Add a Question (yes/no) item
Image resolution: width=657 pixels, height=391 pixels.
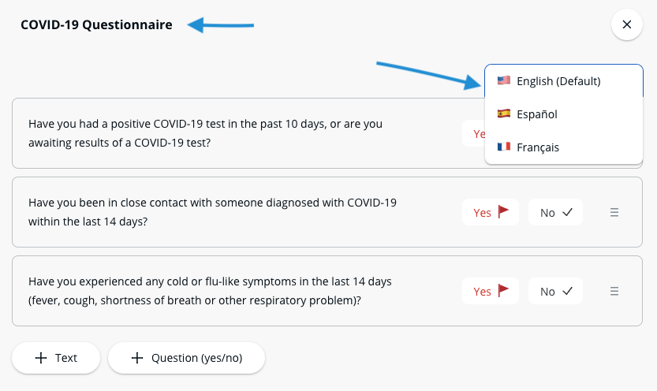(186, 358)
